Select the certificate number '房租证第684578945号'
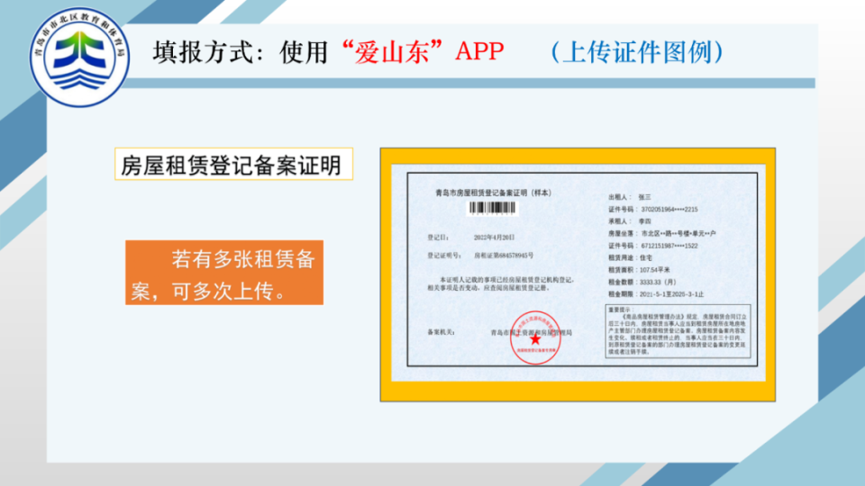 (504, 256)
